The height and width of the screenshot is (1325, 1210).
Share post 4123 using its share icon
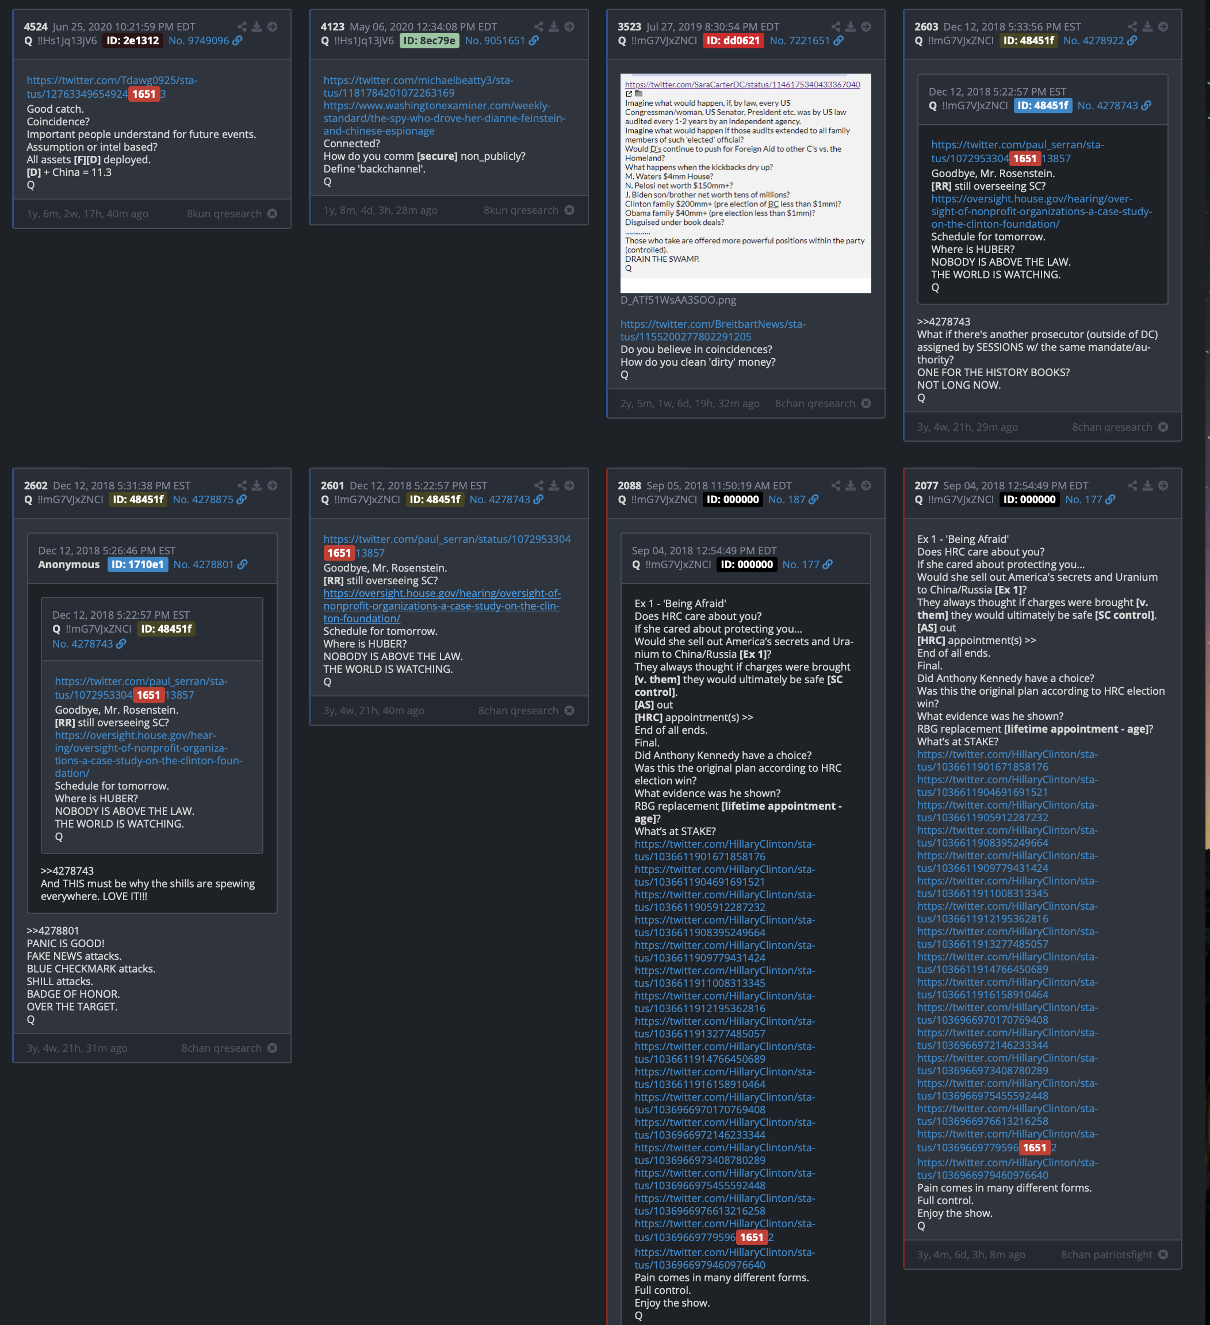click(x=539, y=27)
